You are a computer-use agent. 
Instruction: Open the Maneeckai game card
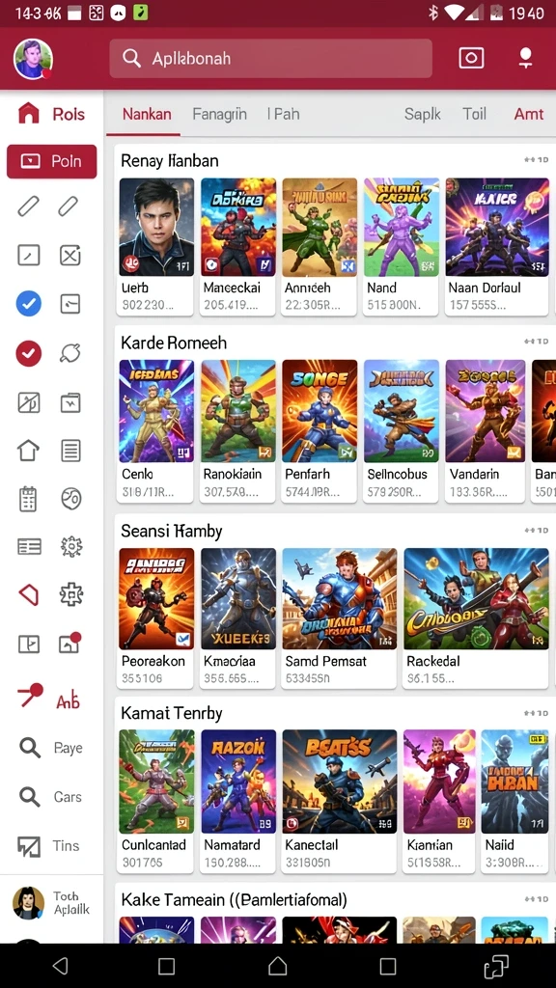(238, 246)
